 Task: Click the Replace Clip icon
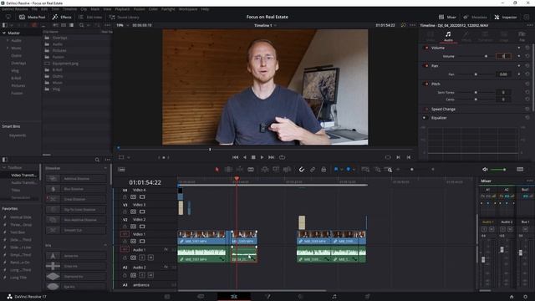pos(288,169)
